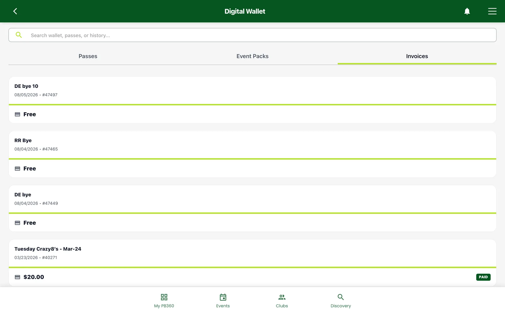Screen dimensions: 505x315
Task: Open My PB360 dashboard icon
Action: (164, 297)
